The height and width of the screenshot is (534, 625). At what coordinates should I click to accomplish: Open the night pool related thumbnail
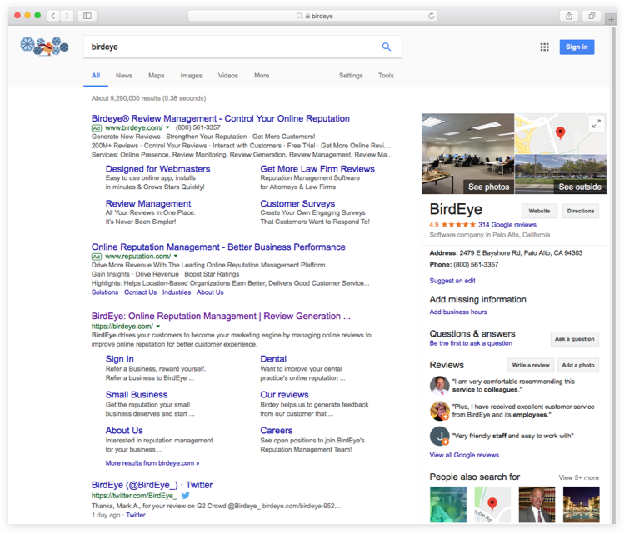point(581,505)
